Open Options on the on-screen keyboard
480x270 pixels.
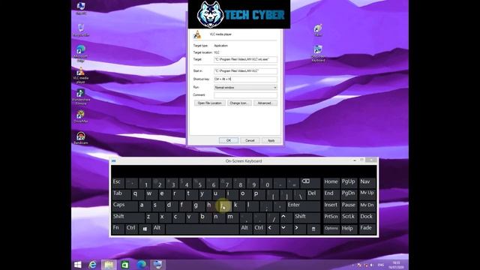(331, 229)
